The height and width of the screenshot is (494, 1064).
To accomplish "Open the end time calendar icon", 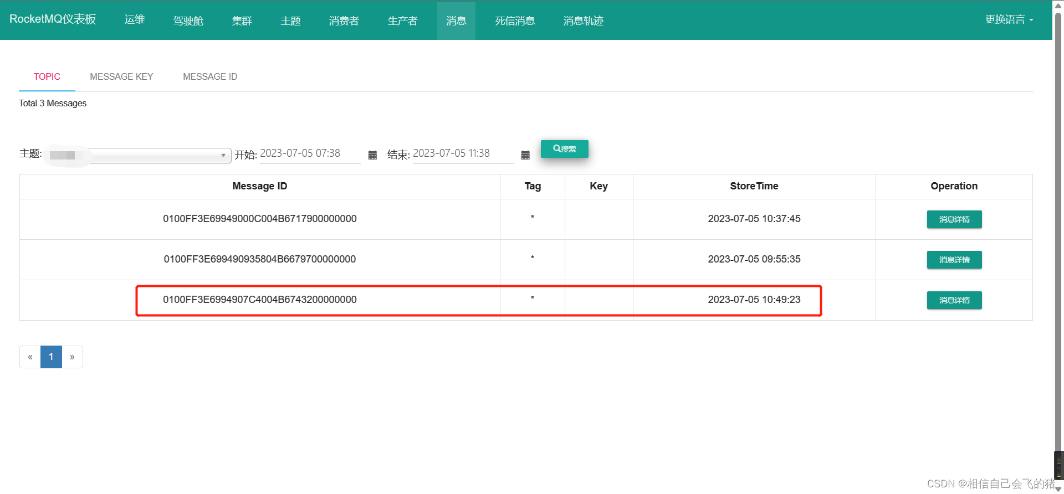I will [x=525, y=155].
